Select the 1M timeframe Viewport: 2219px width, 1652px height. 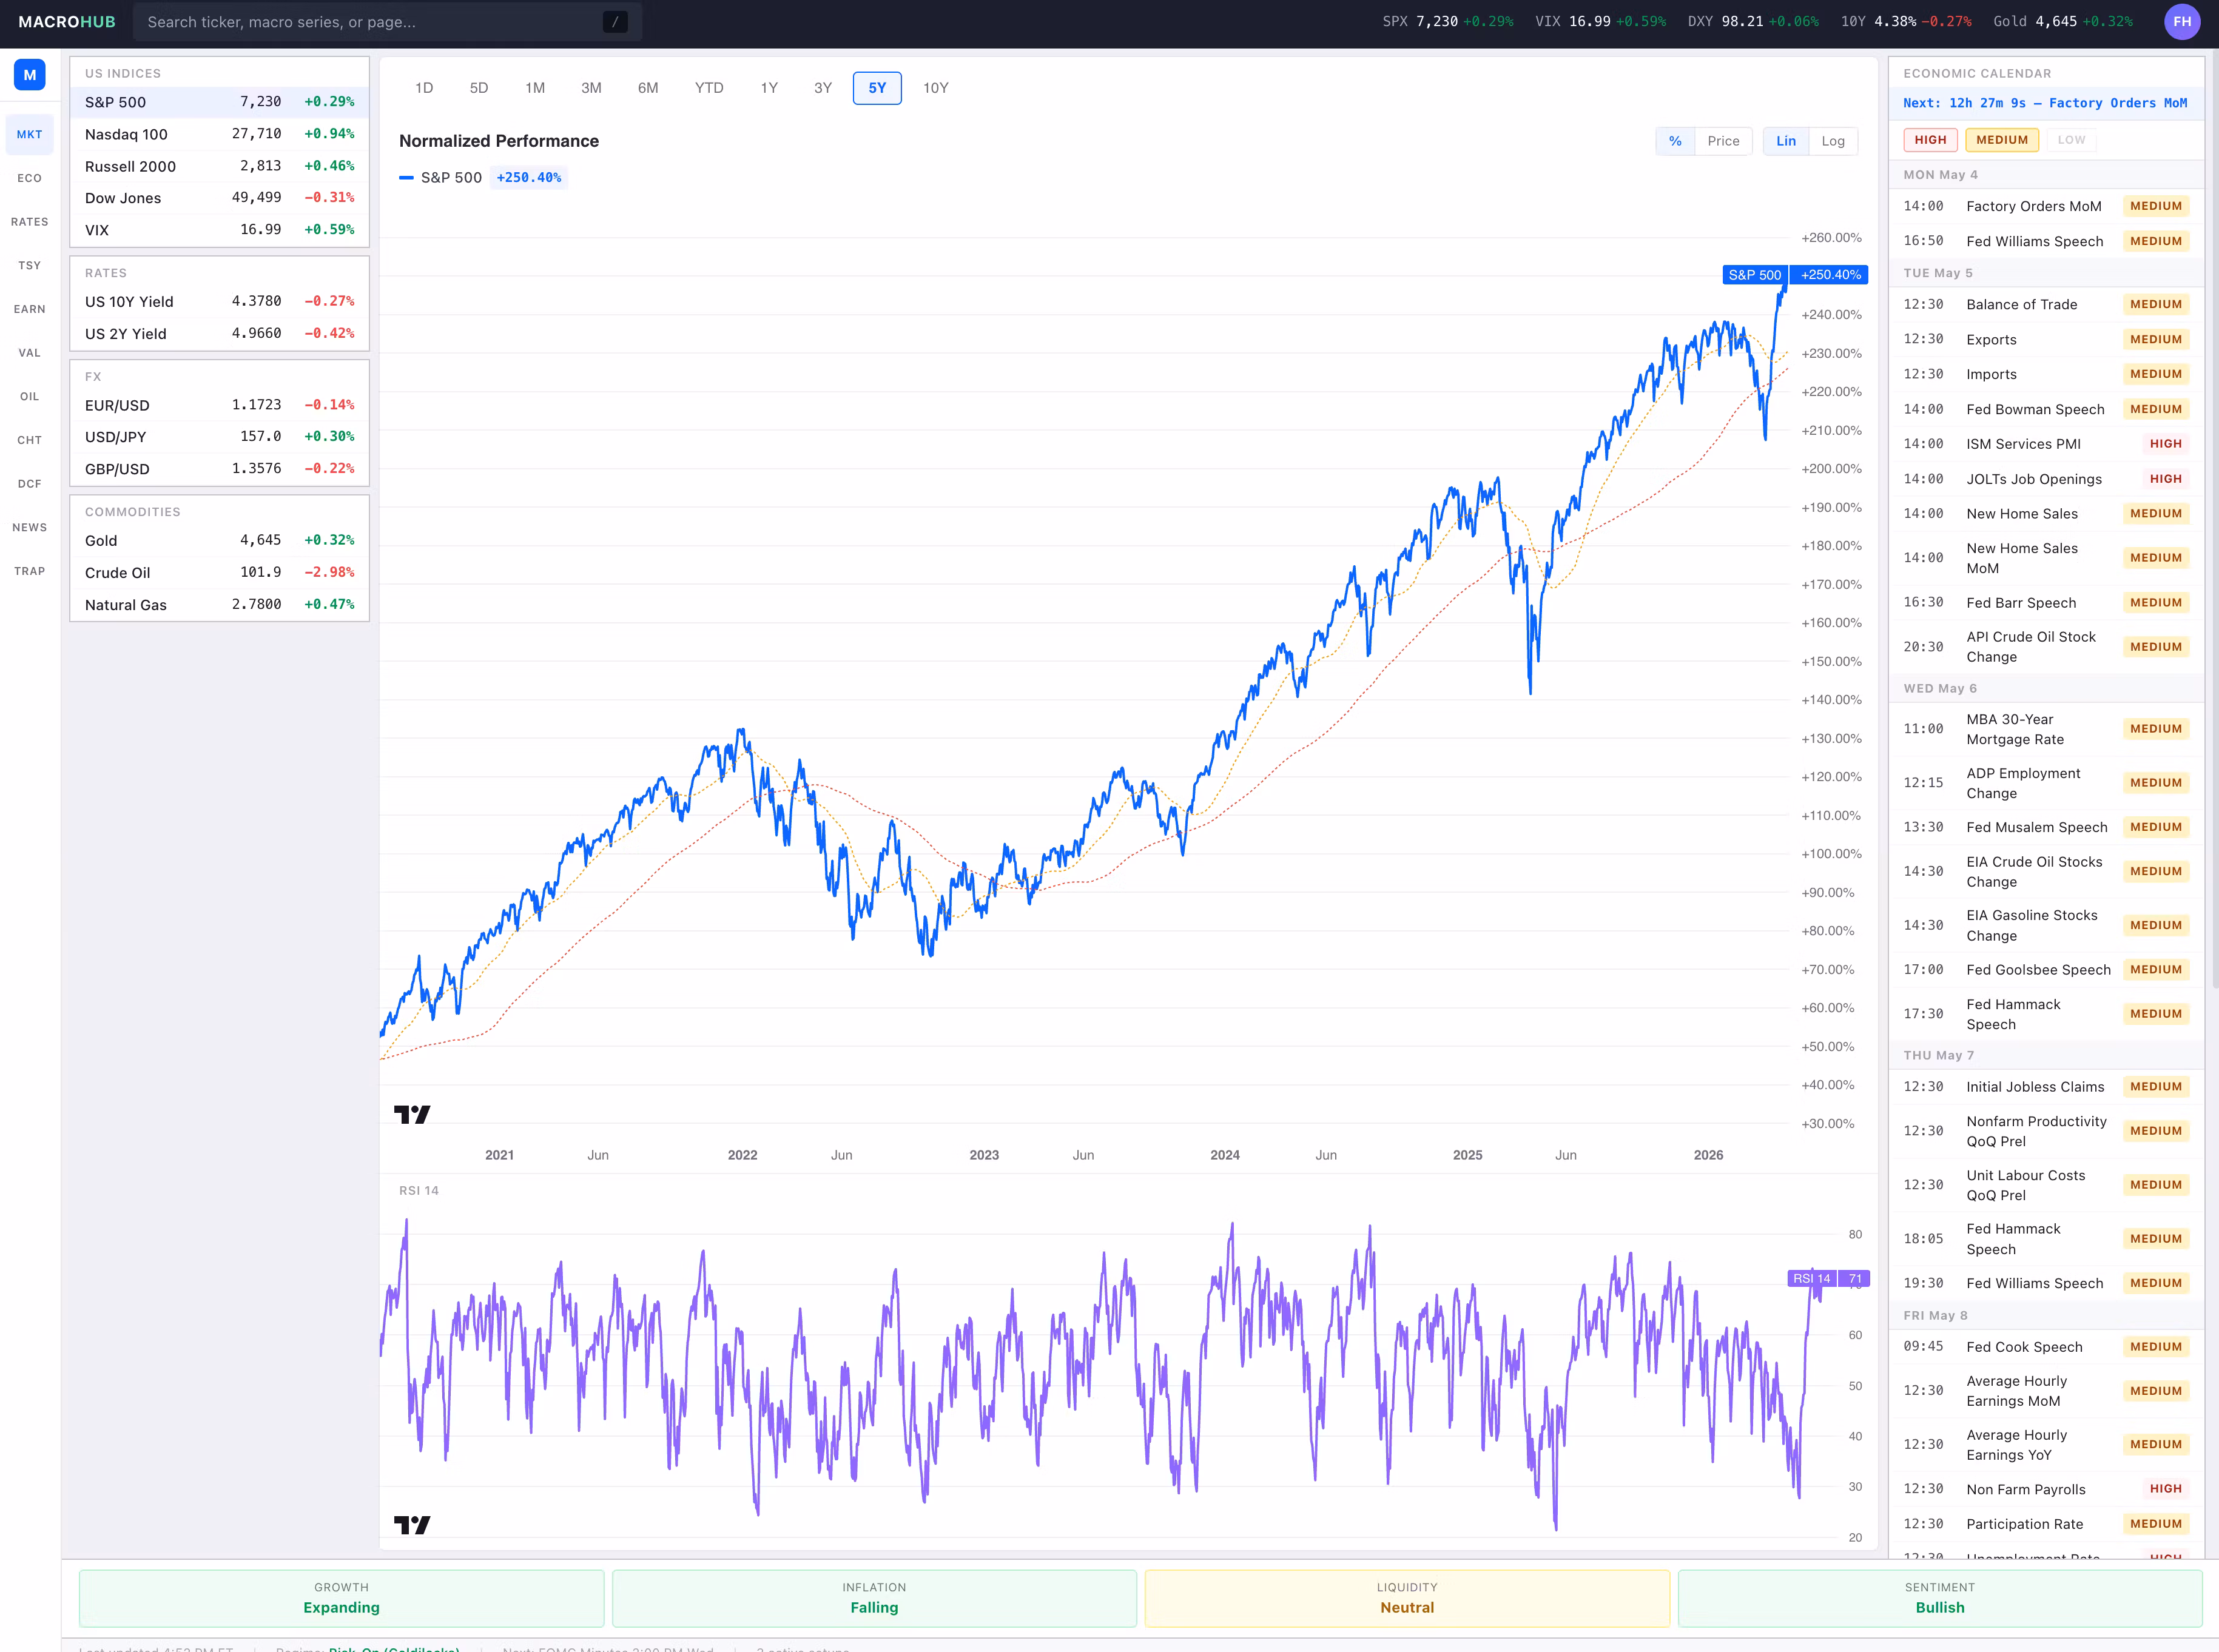[535, 88]
